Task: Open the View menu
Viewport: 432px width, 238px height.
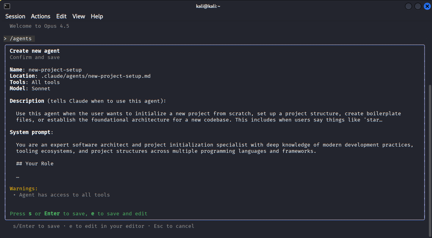Action: (x=79, y=16)
